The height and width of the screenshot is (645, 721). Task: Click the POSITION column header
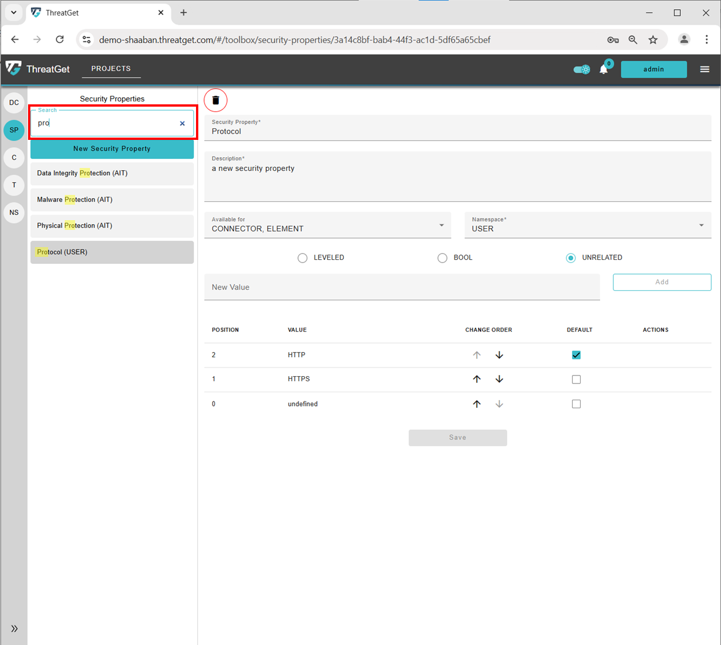coord(225,330)
